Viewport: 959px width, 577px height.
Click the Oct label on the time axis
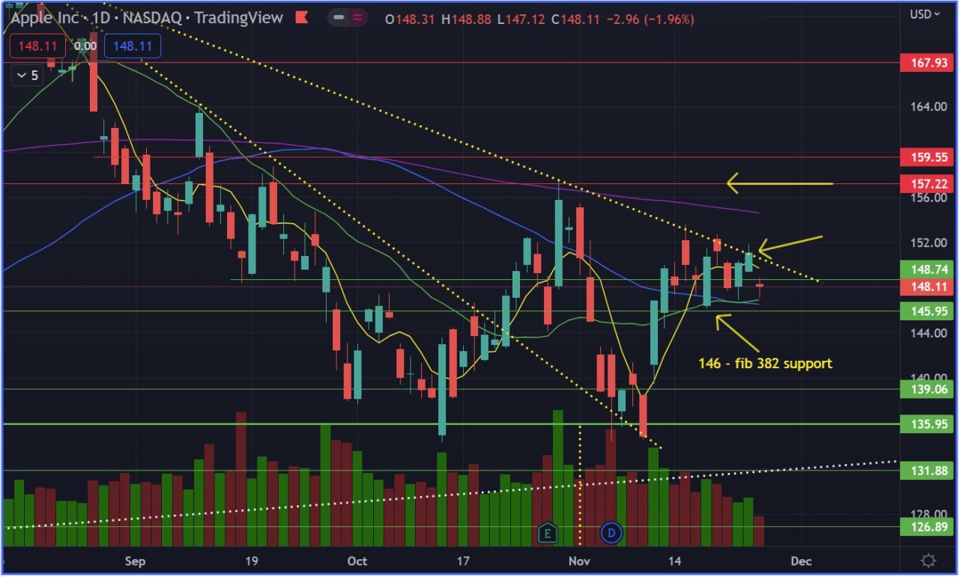click(x=357, y=561)
